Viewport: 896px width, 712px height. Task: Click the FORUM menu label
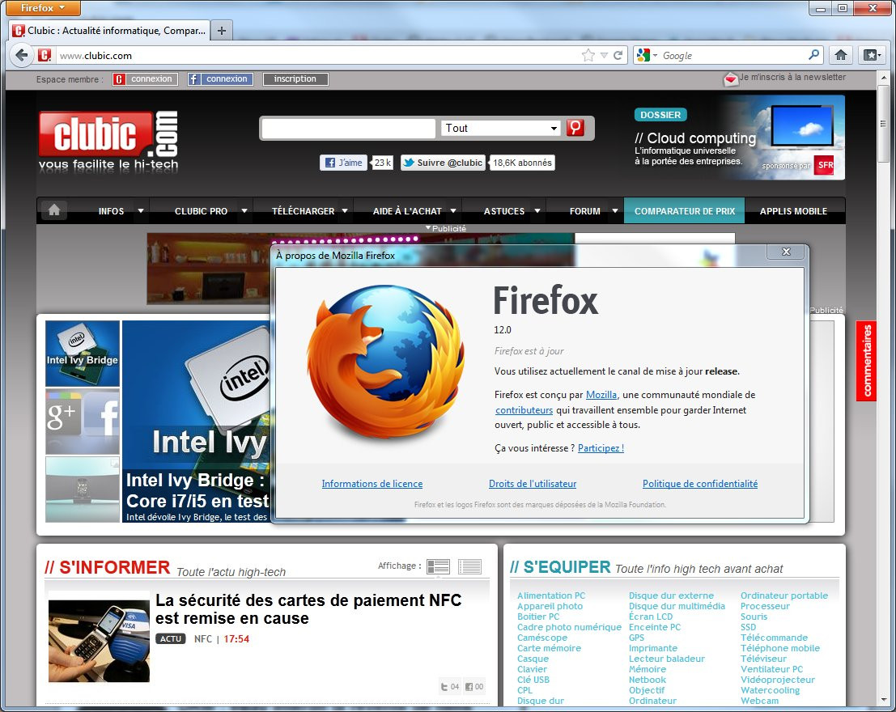pyautogui.click(x=585, y=211)
